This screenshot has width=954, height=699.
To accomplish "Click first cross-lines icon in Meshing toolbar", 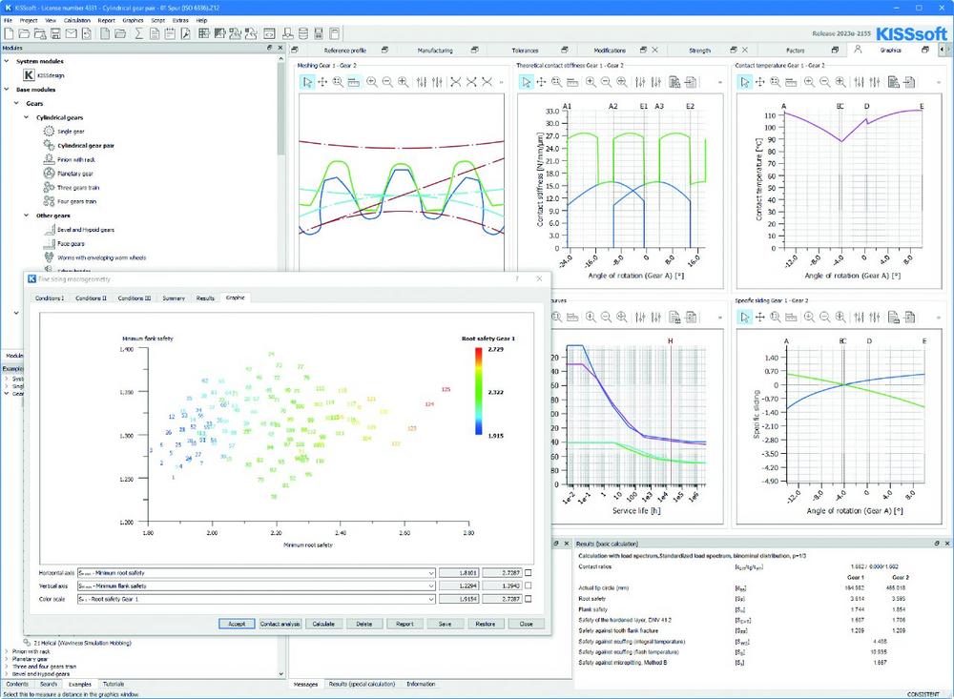I will (456, 82).
